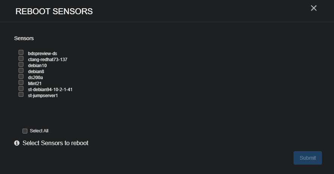Toggle the Mint21 checkbox

pyautogui.click(x=21, y=82)
